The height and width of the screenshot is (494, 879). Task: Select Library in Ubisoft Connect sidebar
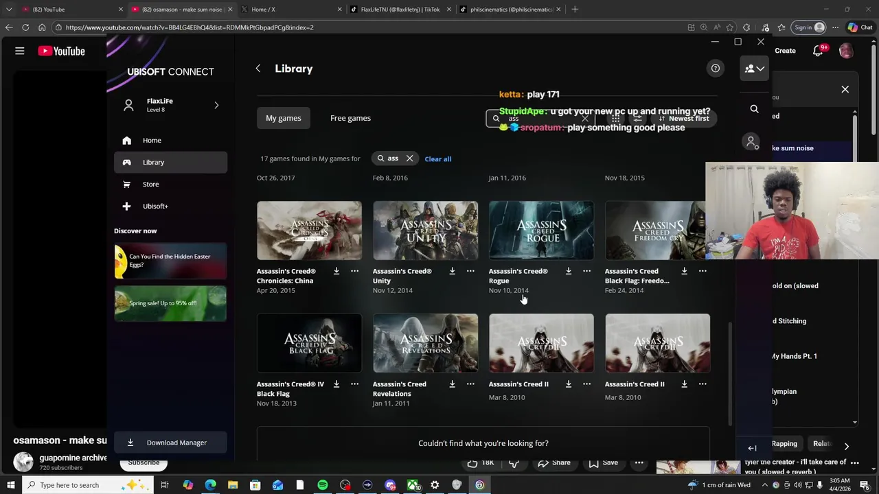pyautogui.click(x=170, y=162)
